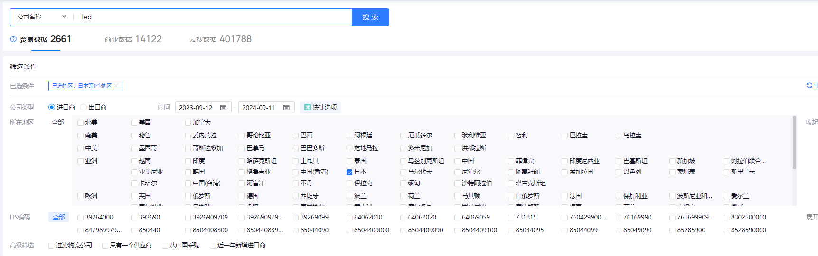818x256 pixels.
Task: Select the 进口商 radio option
Action: point(52,108)
